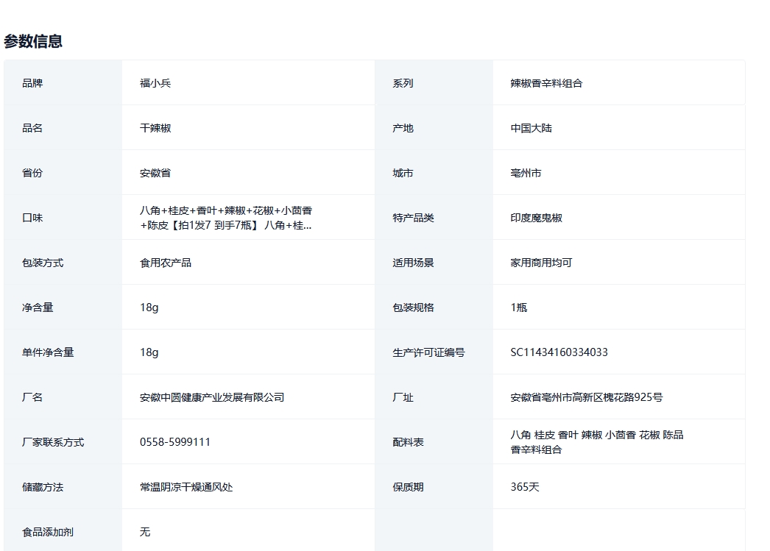Select the 适用场景 label
Viewport: 770px width, 551px height.
point(413,263)
